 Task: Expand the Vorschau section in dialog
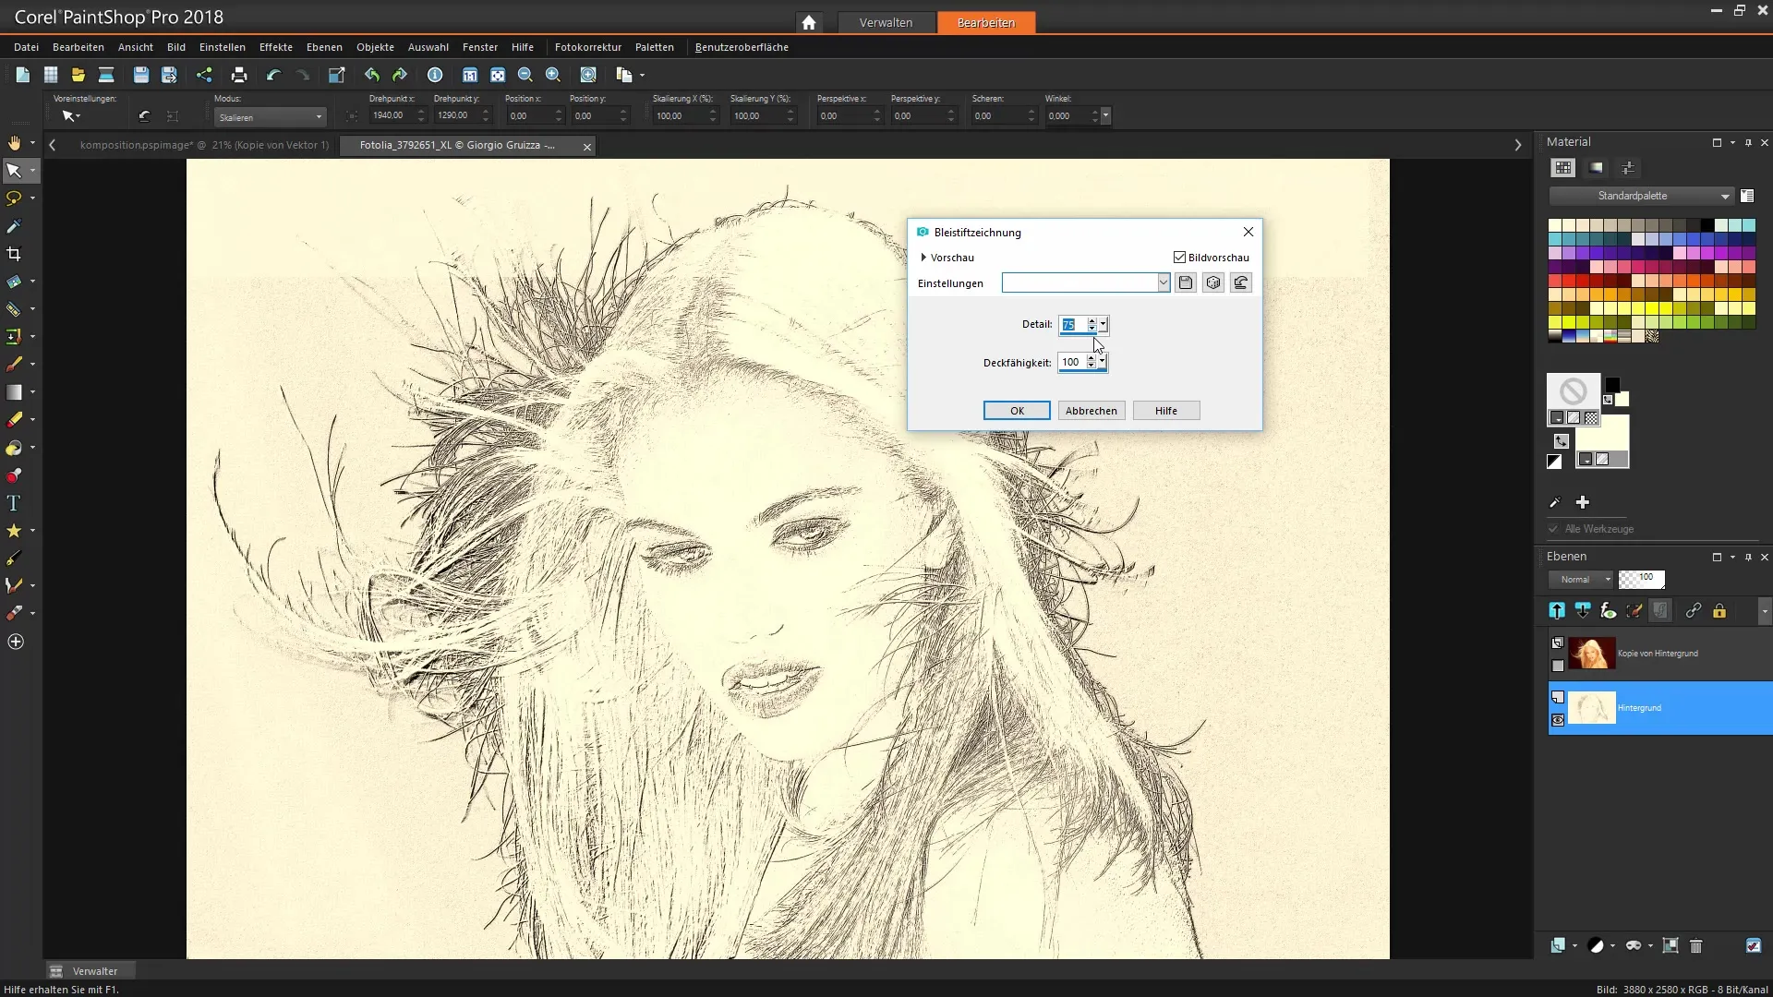923,258
